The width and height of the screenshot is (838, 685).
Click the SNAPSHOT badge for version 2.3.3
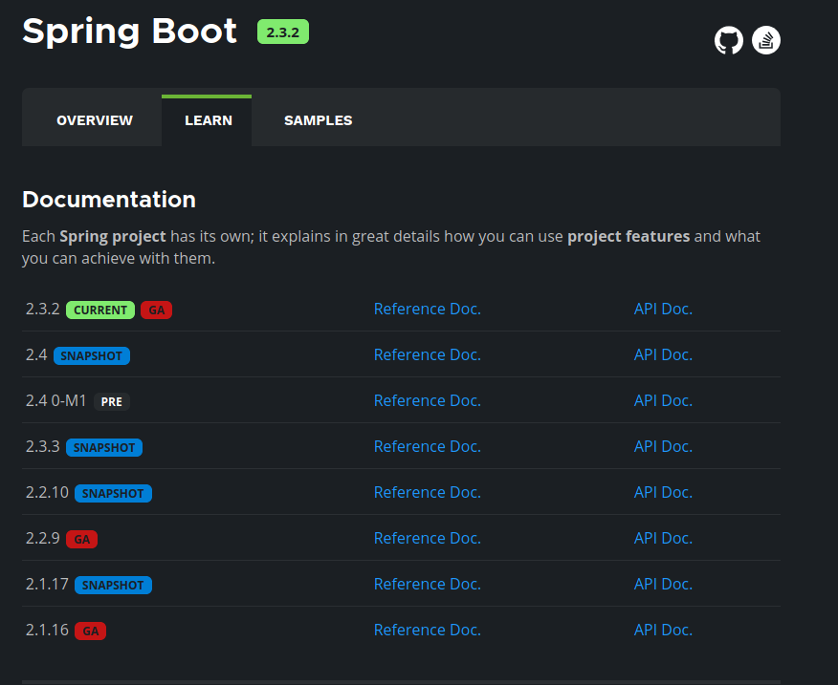click(x=103, y=447)
